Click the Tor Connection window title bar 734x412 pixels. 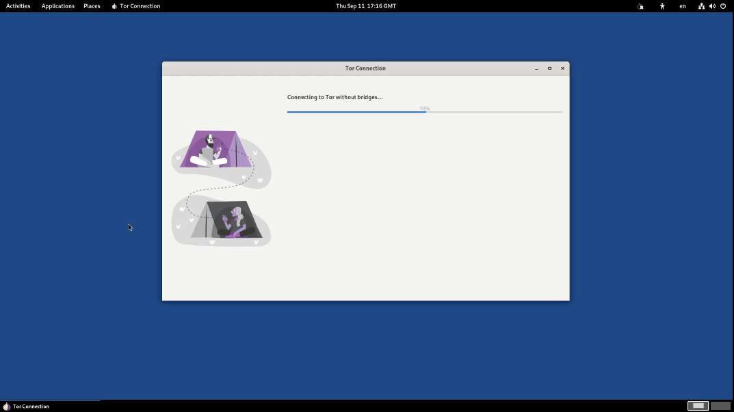[x=365, y=68]
